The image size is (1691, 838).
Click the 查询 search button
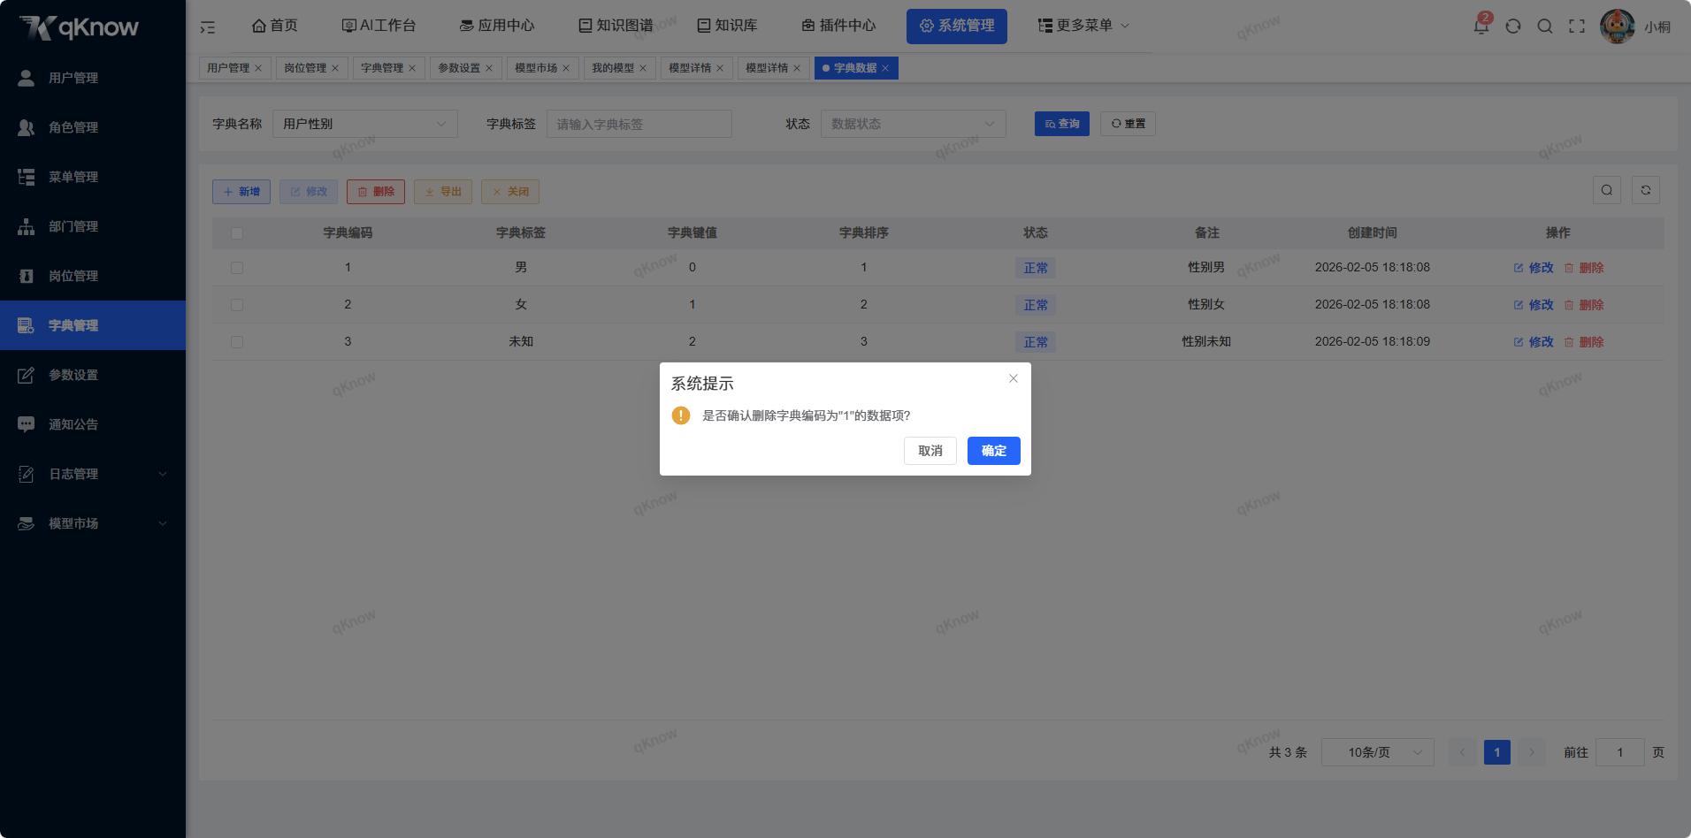(1062, 124)
